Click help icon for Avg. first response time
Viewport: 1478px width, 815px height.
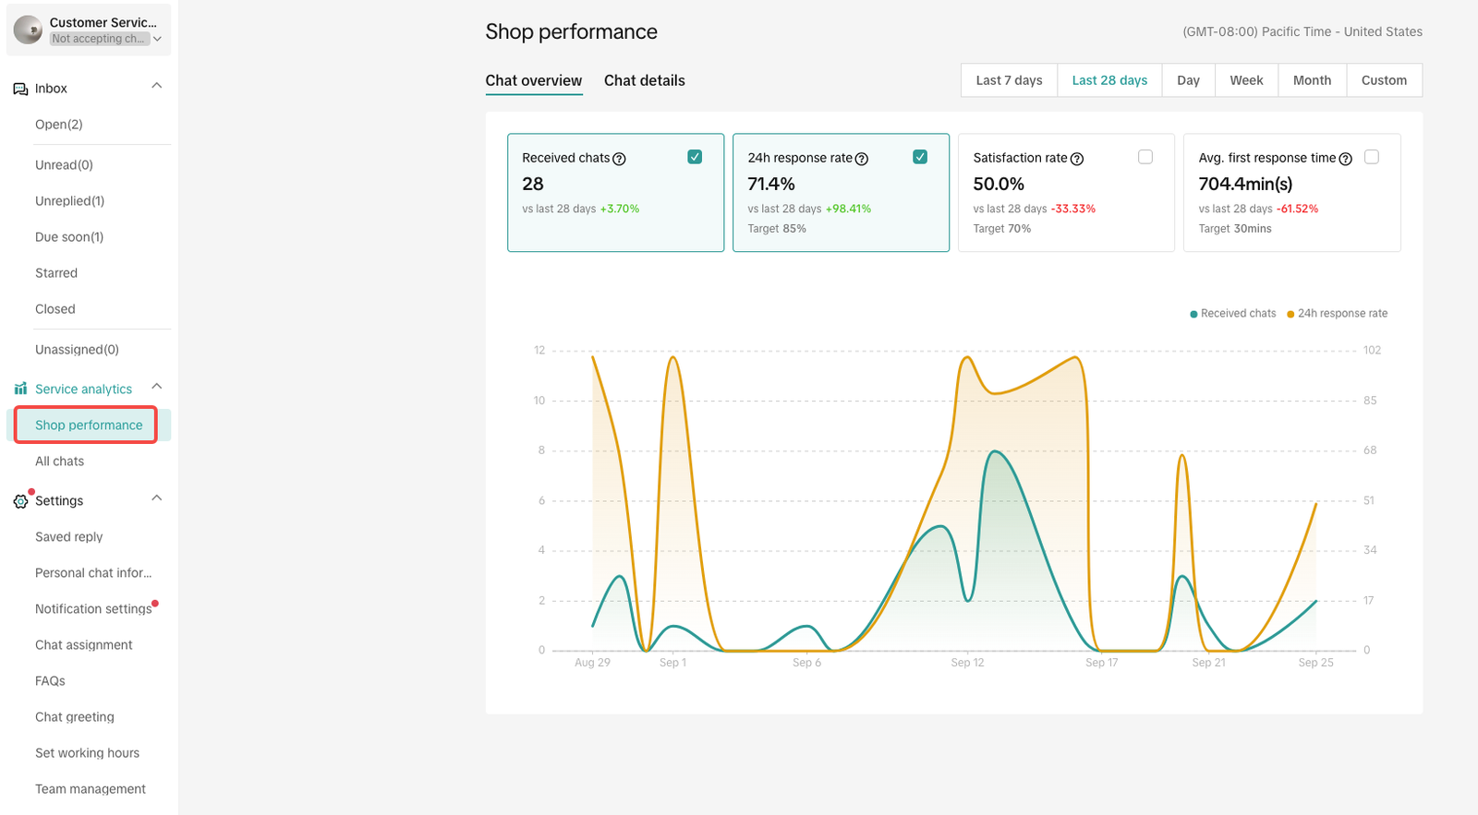click(x=1345, y=159)
